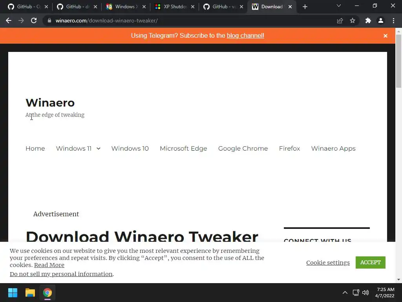
Task: Go back to previous page
Action: tap(9, 20)
